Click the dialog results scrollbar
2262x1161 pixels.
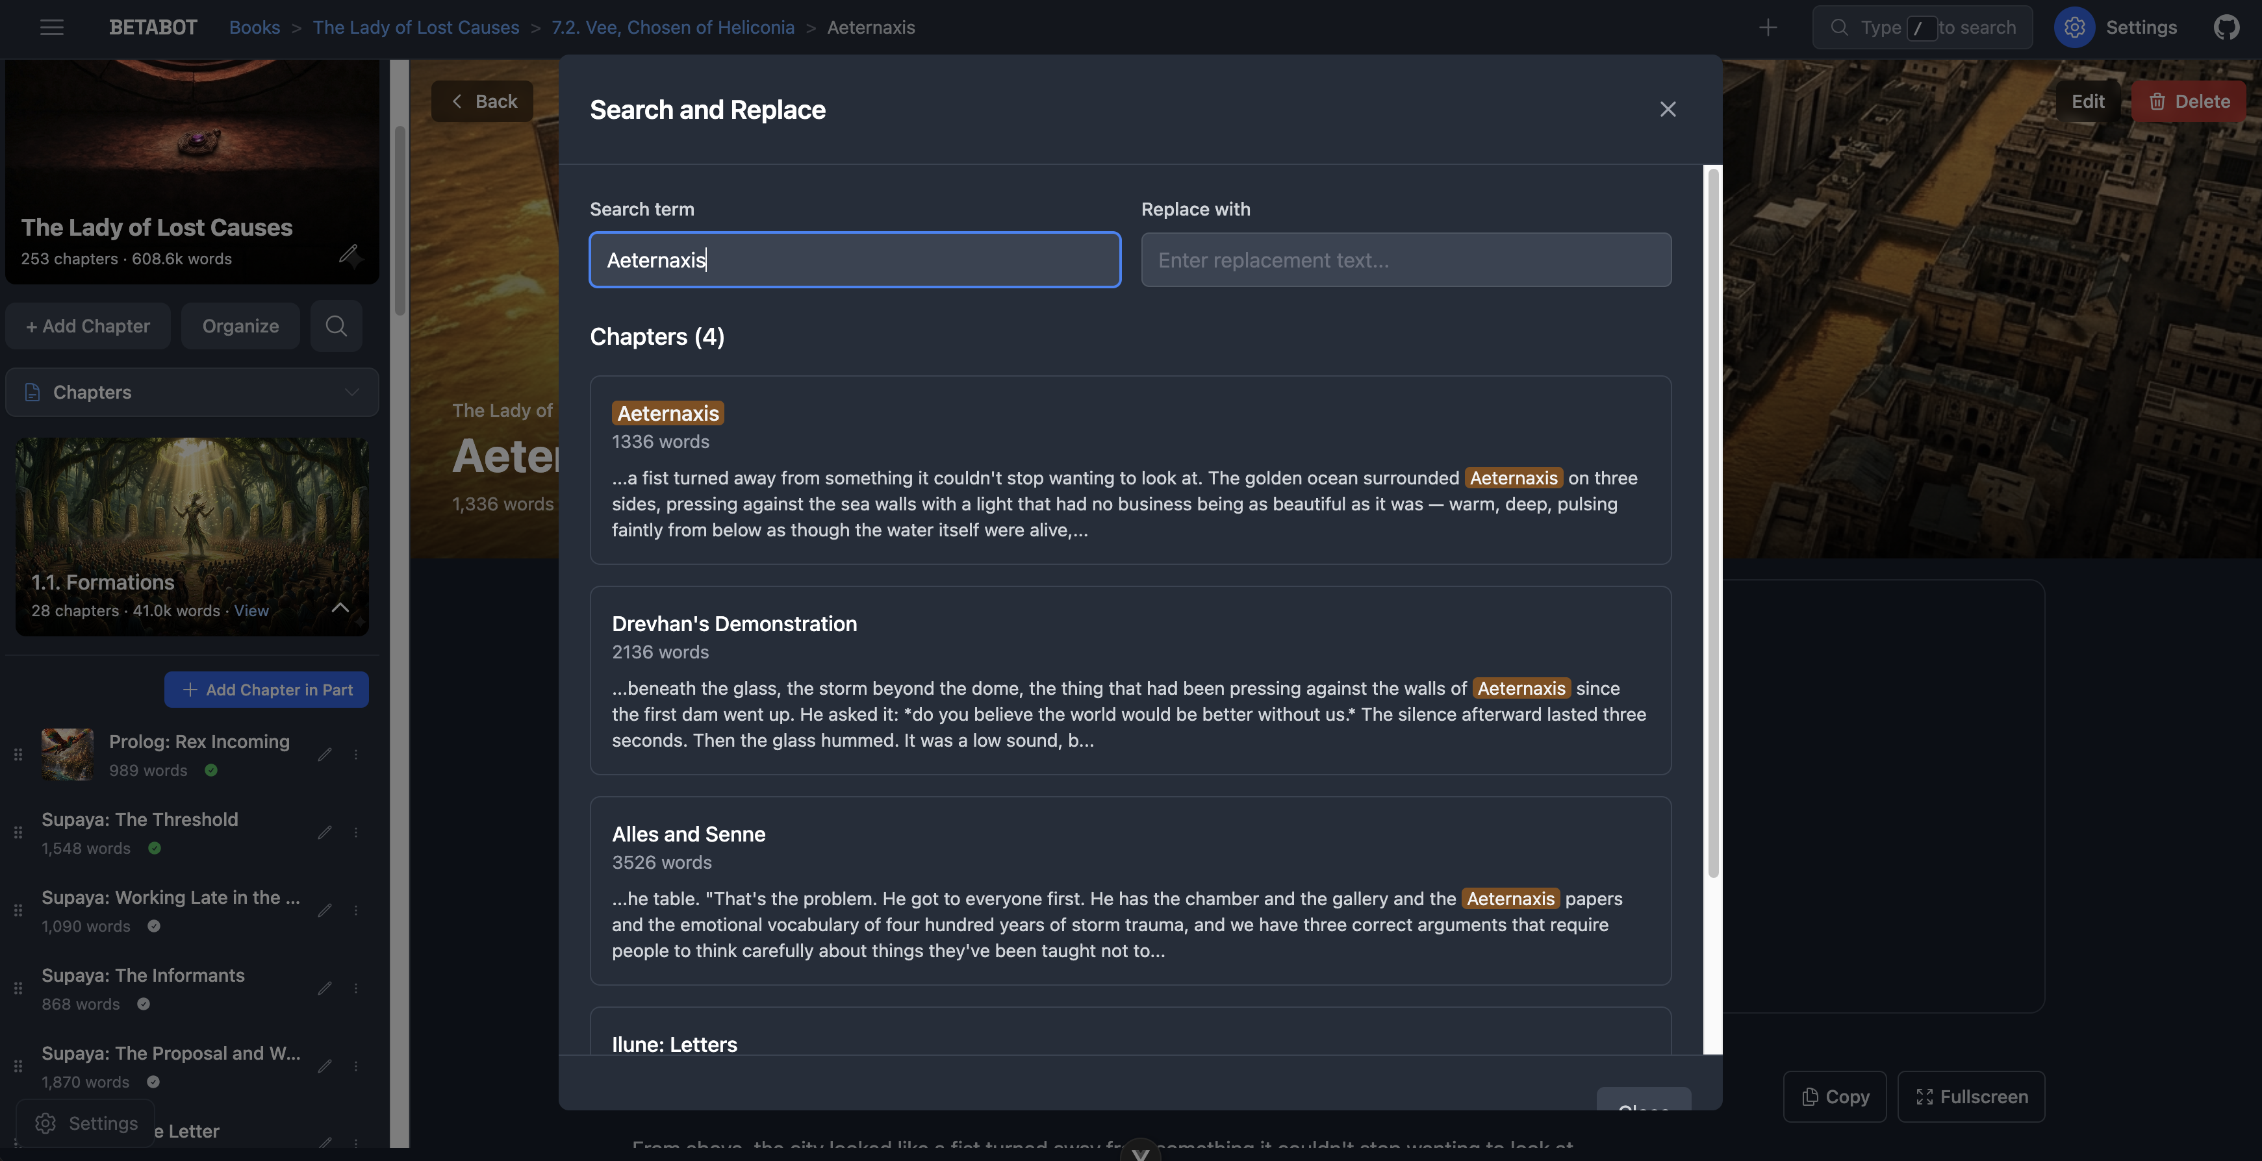[1712, 523]
